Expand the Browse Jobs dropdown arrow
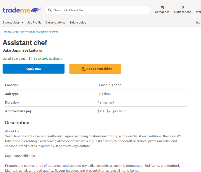 [23, 23]
